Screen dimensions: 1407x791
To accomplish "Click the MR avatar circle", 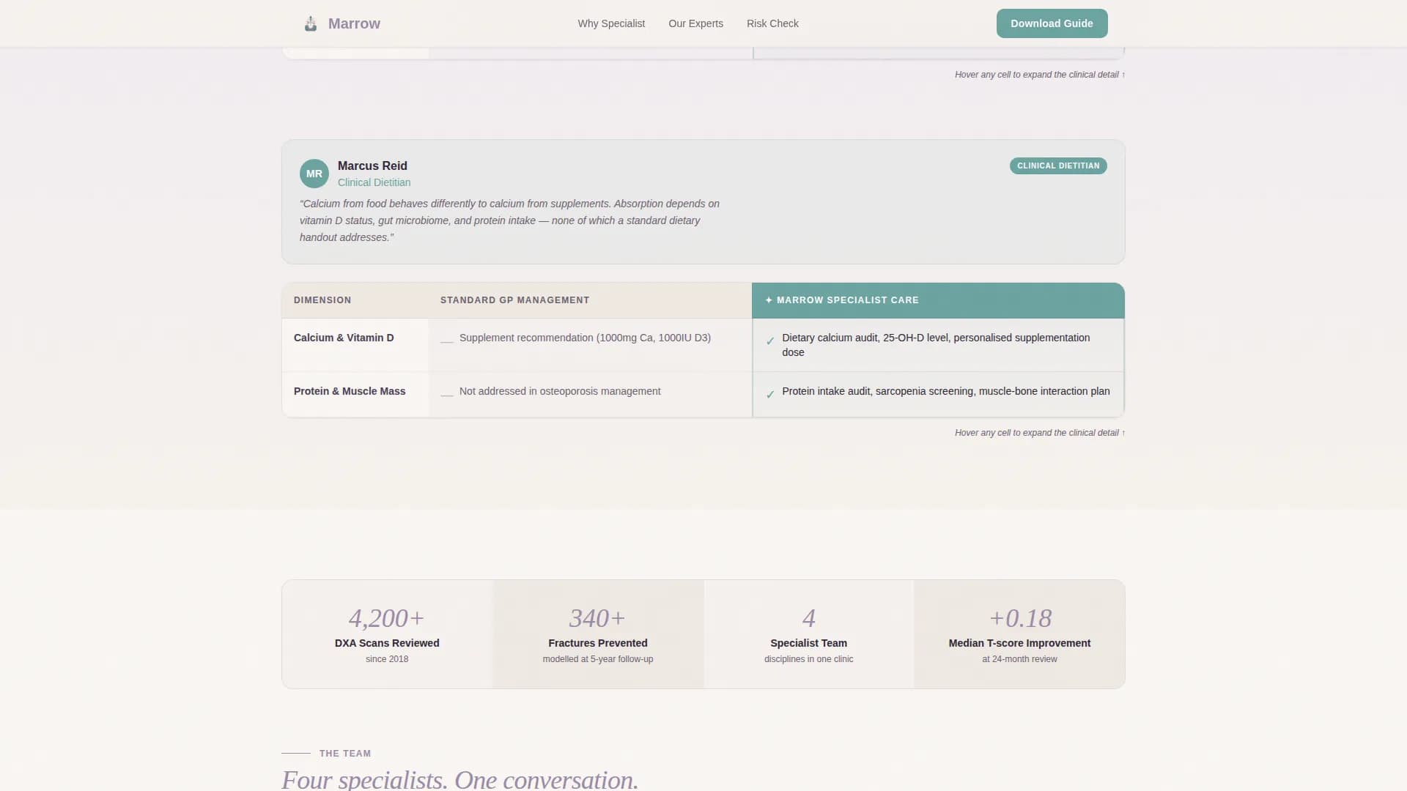I will click(x=314, y=174).
